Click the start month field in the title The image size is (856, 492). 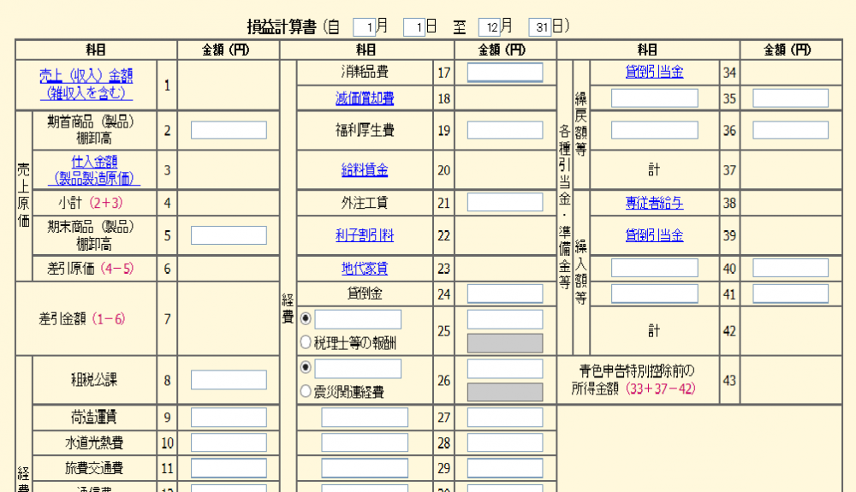coord(364,27)
